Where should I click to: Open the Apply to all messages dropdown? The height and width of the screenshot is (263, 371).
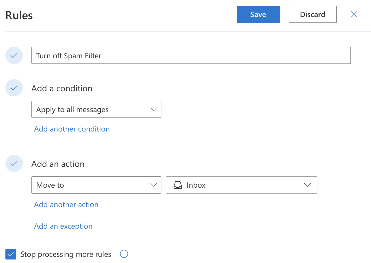coord(96,109)
